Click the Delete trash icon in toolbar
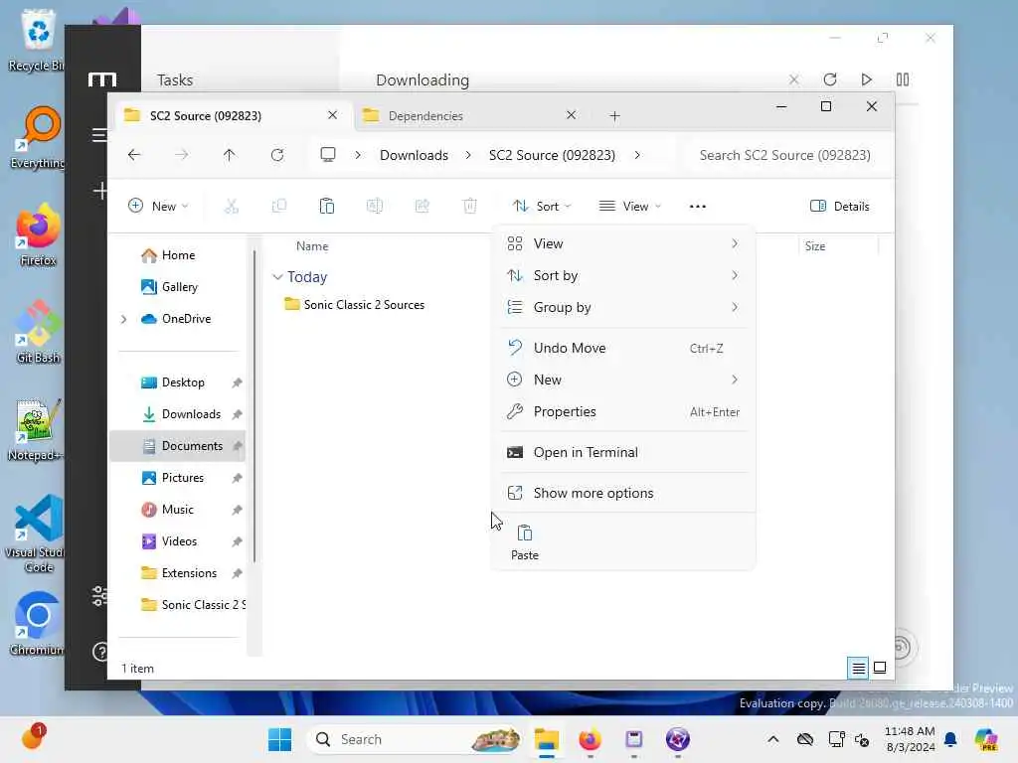The height and width of the screenshot is (763, 1018). point(470,207)
